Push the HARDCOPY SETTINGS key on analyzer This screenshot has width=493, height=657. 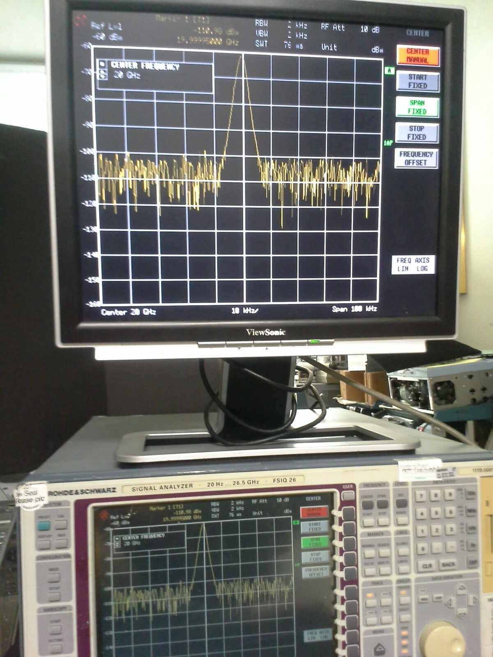(x=56, y=648)
